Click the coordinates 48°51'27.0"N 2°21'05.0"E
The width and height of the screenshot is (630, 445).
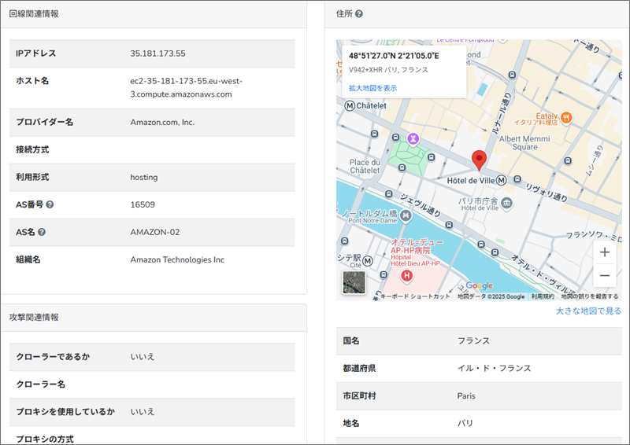pos(394,56)
